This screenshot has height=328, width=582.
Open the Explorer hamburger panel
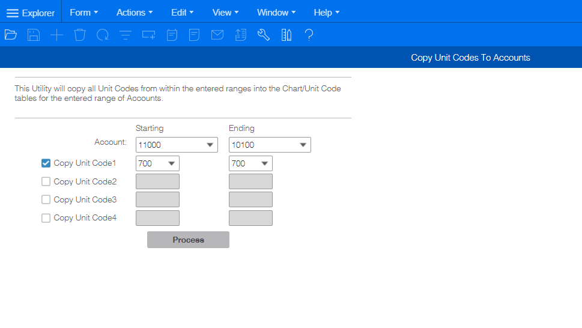[x=31, y=13]
